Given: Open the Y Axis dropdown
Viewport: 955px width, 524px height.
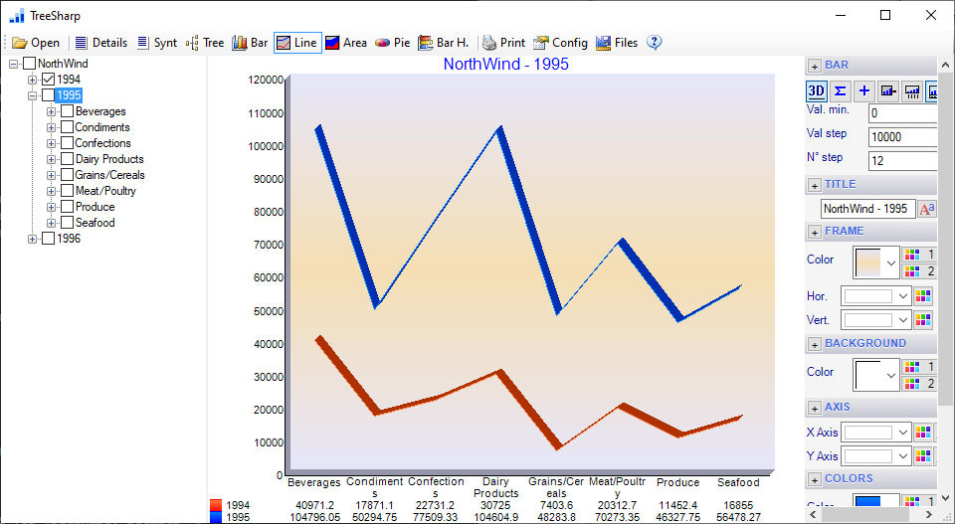Looking at the screenshot, I should pyautogui.click(x=875, y=455).
